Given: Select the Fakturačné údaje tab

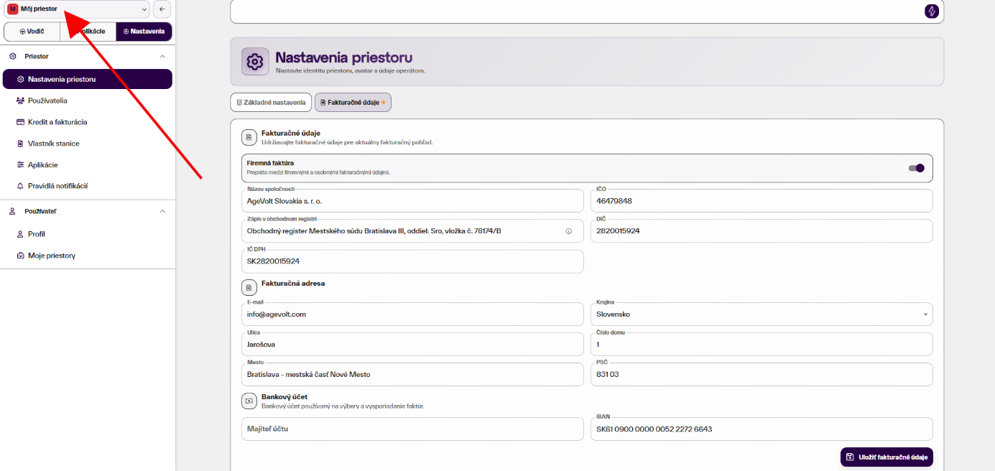Looking at the screenshot, I should click(x=353, y=103).
